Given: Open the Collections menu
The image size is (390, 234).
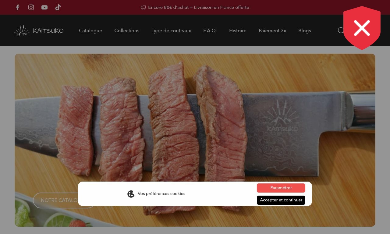Looking at the screenshot, I should coord(127,30).
